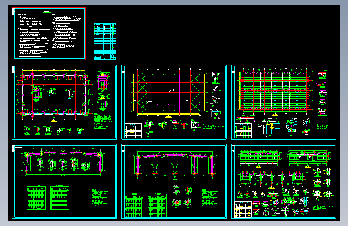Select the multi-column frame elevation sheet
Image resolution: width=348 pixels, height=226 pixels.
tap(174, 181)
